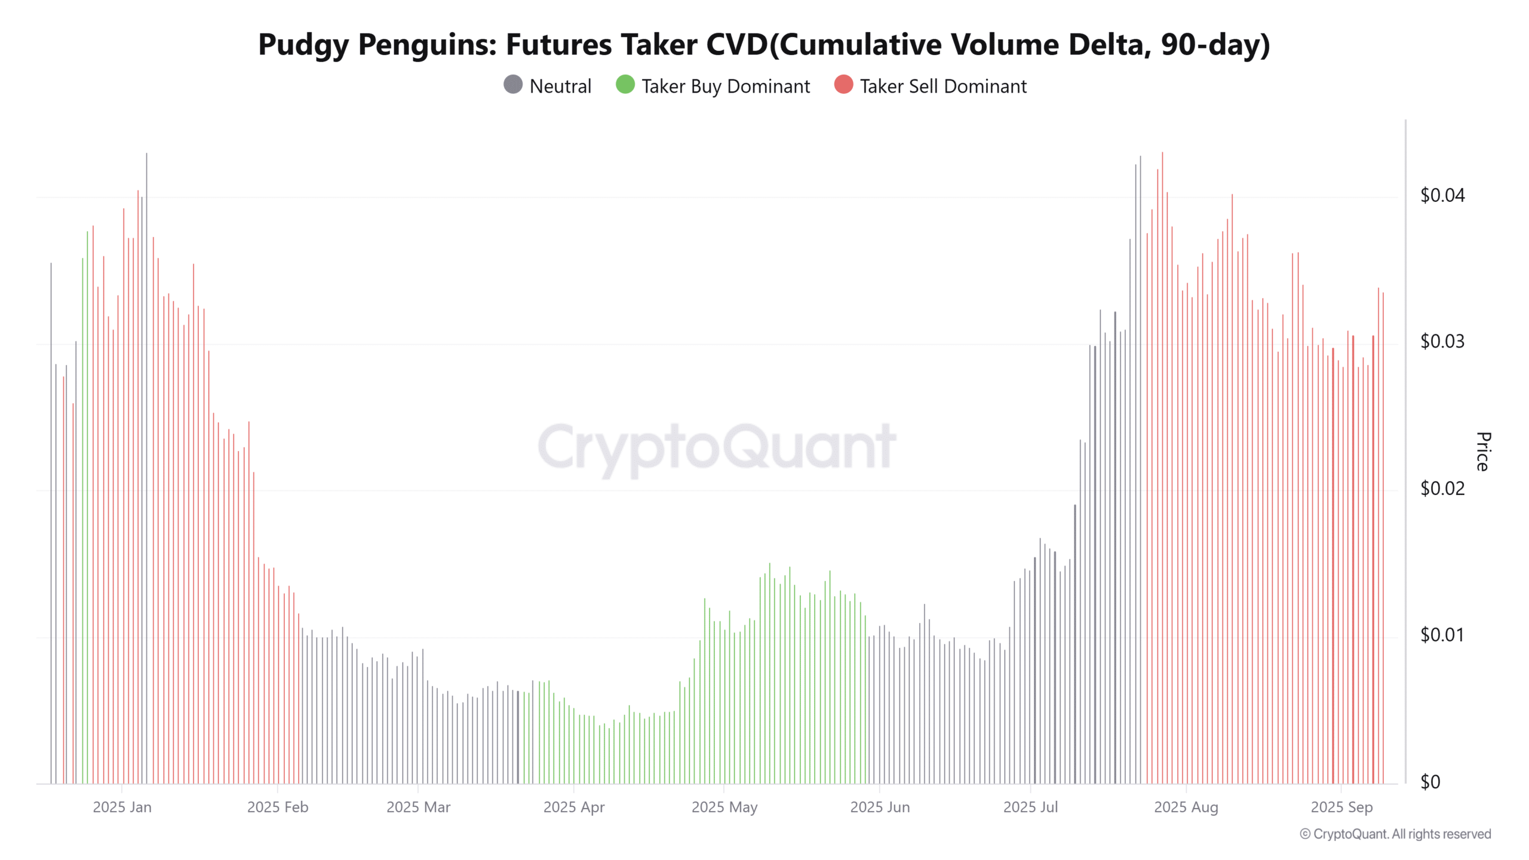1529x860 pixels.
Task: Click the $0.04 price axis label
Action: pos(1442,195)
